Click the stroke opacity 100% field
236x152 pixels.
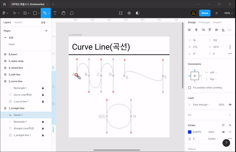tap(211, 132)
